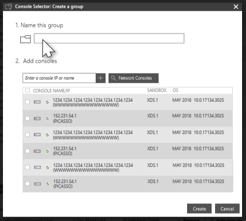This screenshot has height=221, width=246.
Task: Add the console with the plus button
Action: (x=101, y=78)
